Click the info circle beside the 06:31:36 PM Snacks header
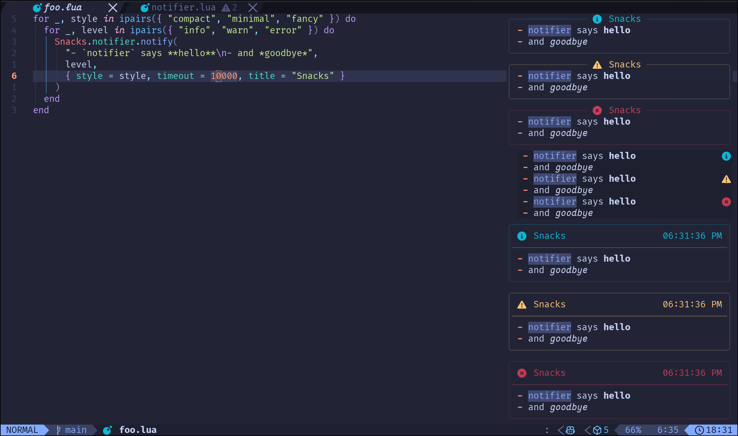Image resolution: width=738 pixels, height=436 pixels. point(522,236)
